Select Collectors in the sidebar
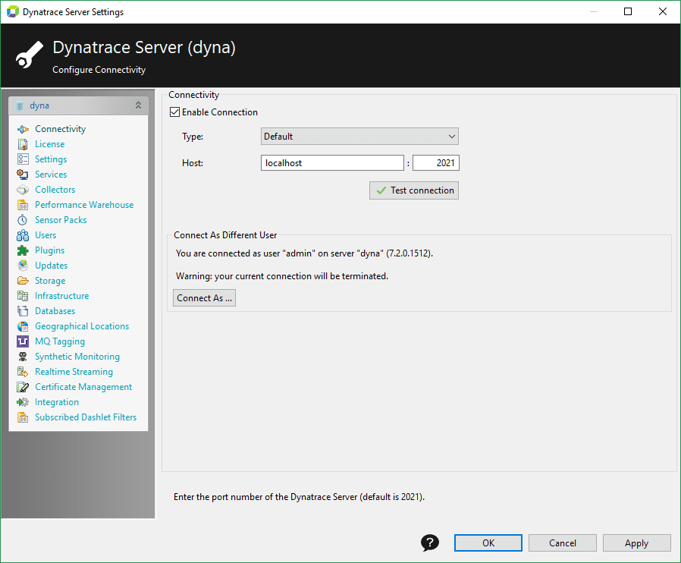Viewport: 681px width, 563px height. (x=55, y=190)
